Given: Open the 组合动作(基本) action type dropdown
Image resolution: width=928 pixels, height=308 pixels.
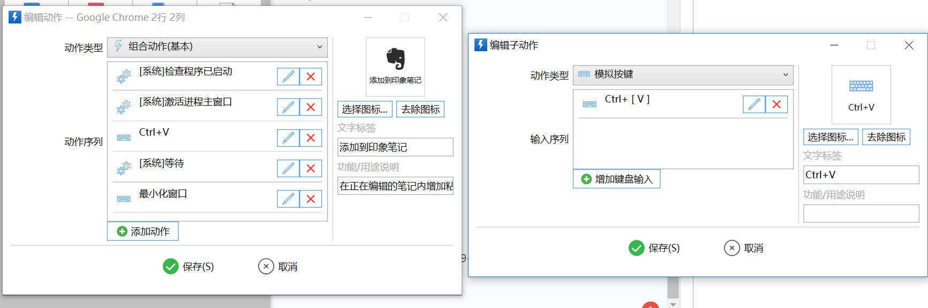Looking at the screenshot, I should pos(217,47).
